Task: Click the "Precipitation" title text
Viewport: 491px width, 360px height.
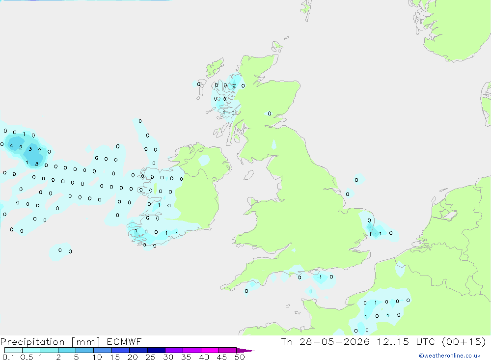Action: pyautogui.click(x=32, y=342)
